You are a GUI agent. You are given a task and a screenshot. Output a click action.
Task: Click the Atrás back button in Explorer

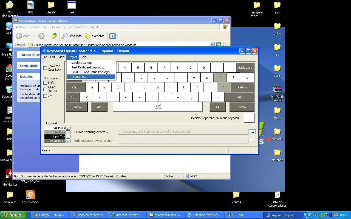[23, 36]
